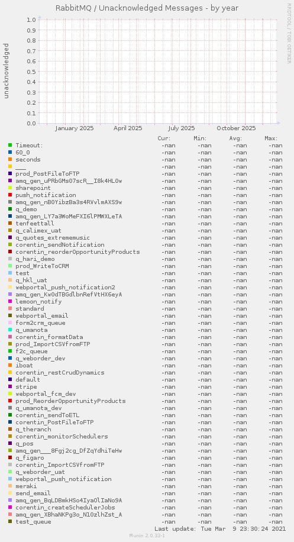Click the corentin_restCrudDynamics label
Image resolution: width=294 pixels, height=542 pixels.
click(60, 372)
